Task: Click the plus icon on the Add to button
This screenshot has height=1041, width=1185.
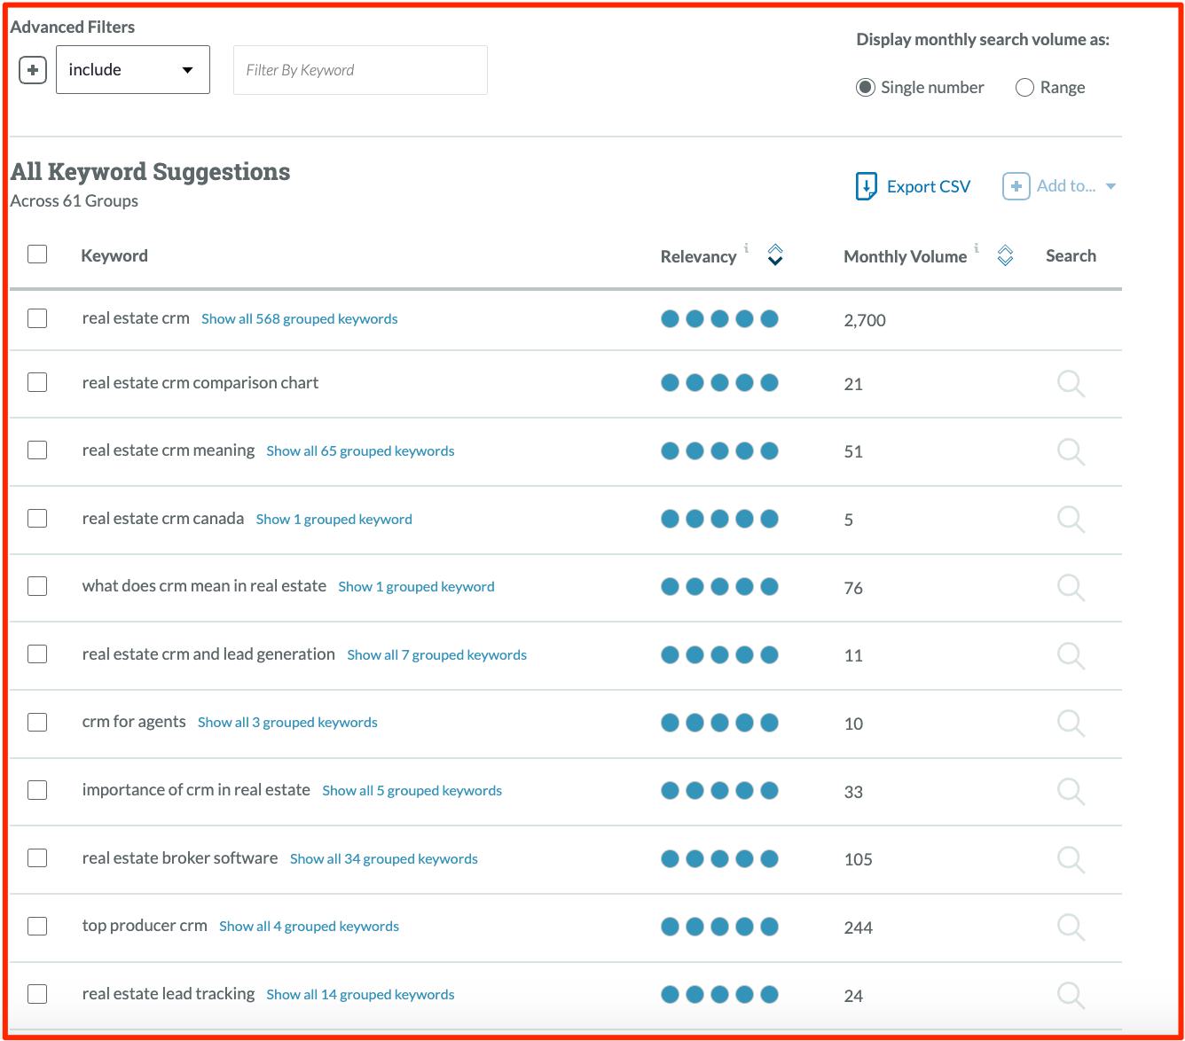Action: pyautogui.click(x=1016, y=186)
